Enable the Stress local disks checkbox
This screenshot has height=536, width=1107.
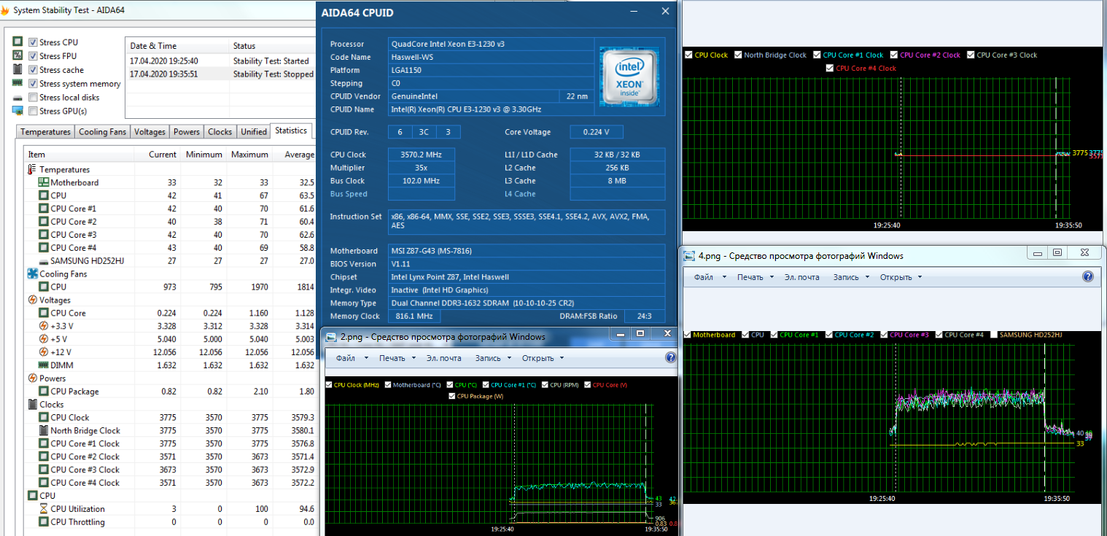click(33, 98)
